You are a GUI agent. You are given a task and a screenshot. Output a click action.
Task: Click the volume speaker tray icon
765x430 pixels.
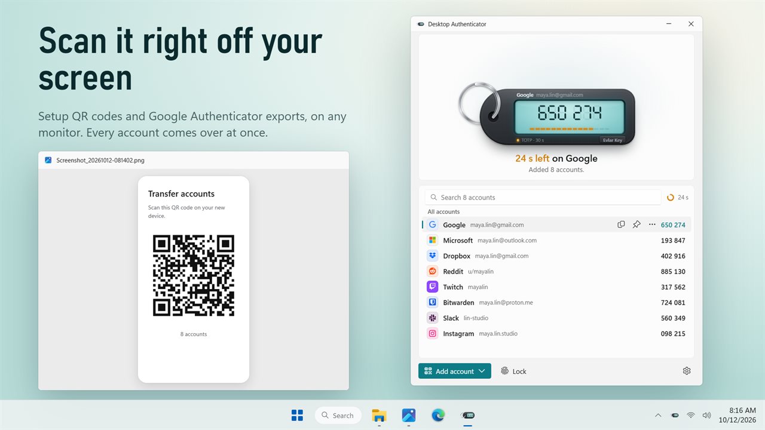(707, 415)
